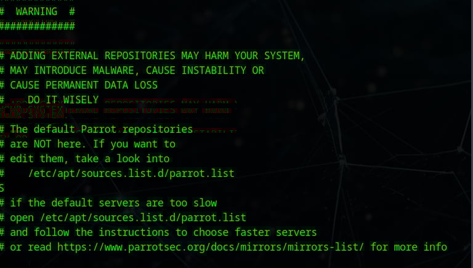
Task: Click the 'DO IT WISELY' text
Action: pos(63,100)
